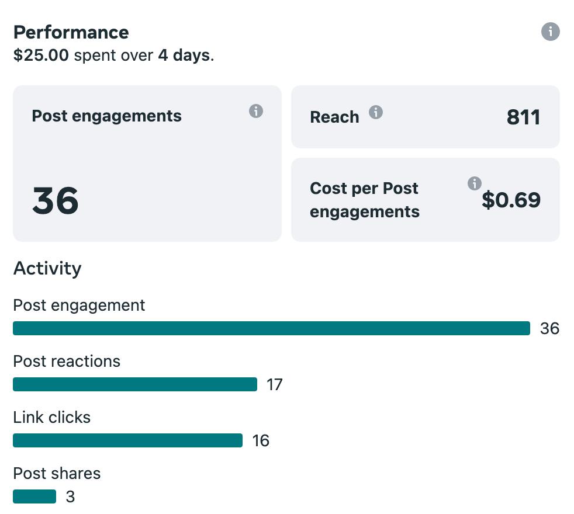Click the info icon beside Performance heading
The image size is (574, 514).
coord(551,32)
